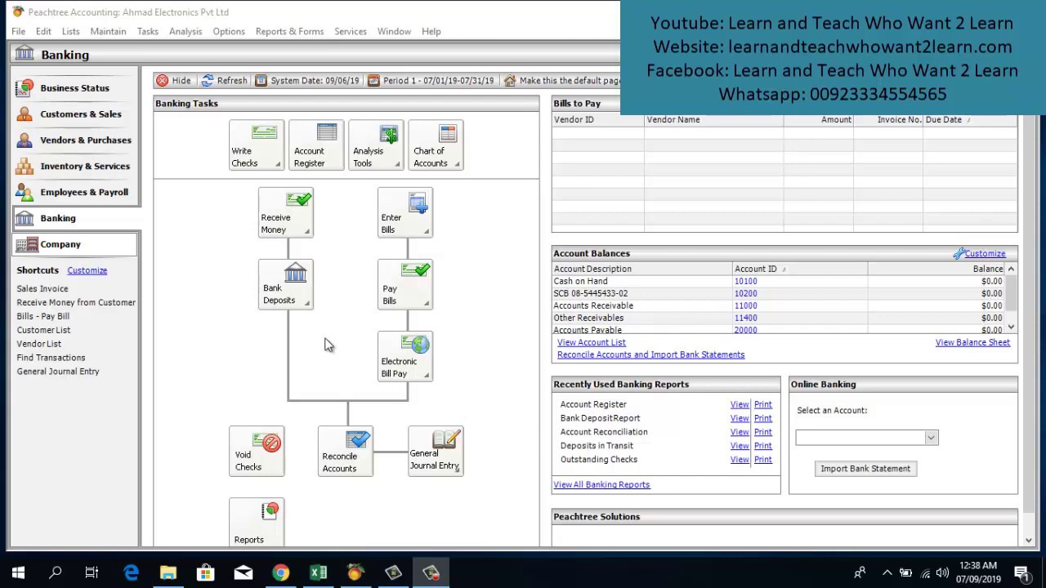Image resolution: width=1046 pixels, height=588 pixels.
Task: Open Google Chrome from the taskbar
Action: coord(280,572)
